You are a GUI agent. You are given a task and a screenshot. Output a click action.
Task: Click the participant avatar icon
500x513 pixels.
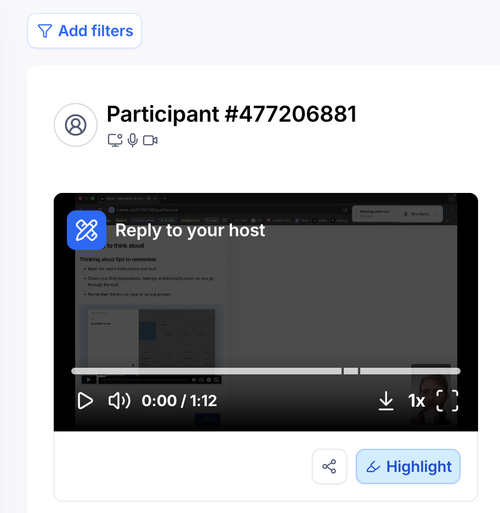click(x=76, y=125)
